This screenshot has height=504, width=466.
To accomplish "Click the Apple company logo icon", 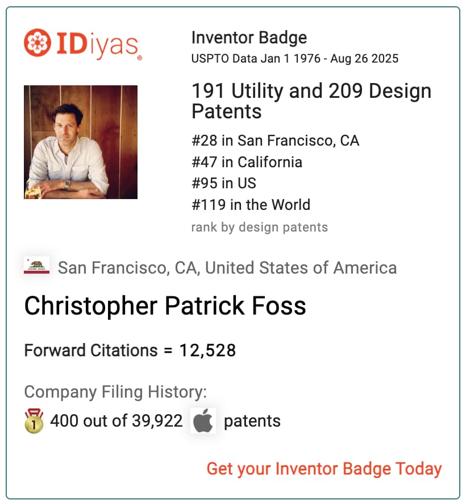I will [203, 421].
